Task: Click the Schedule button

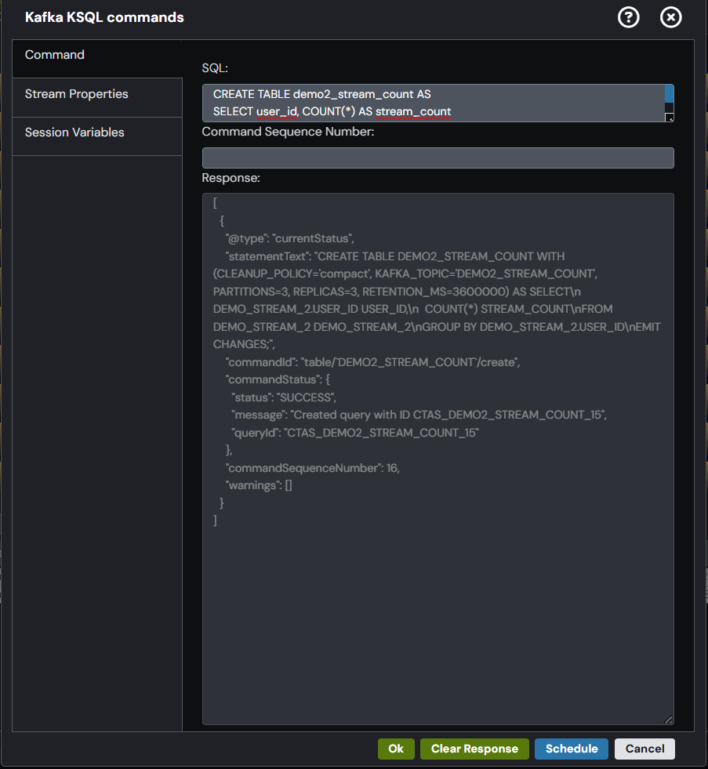Action: pyautogui.click(x=572, y=749)
